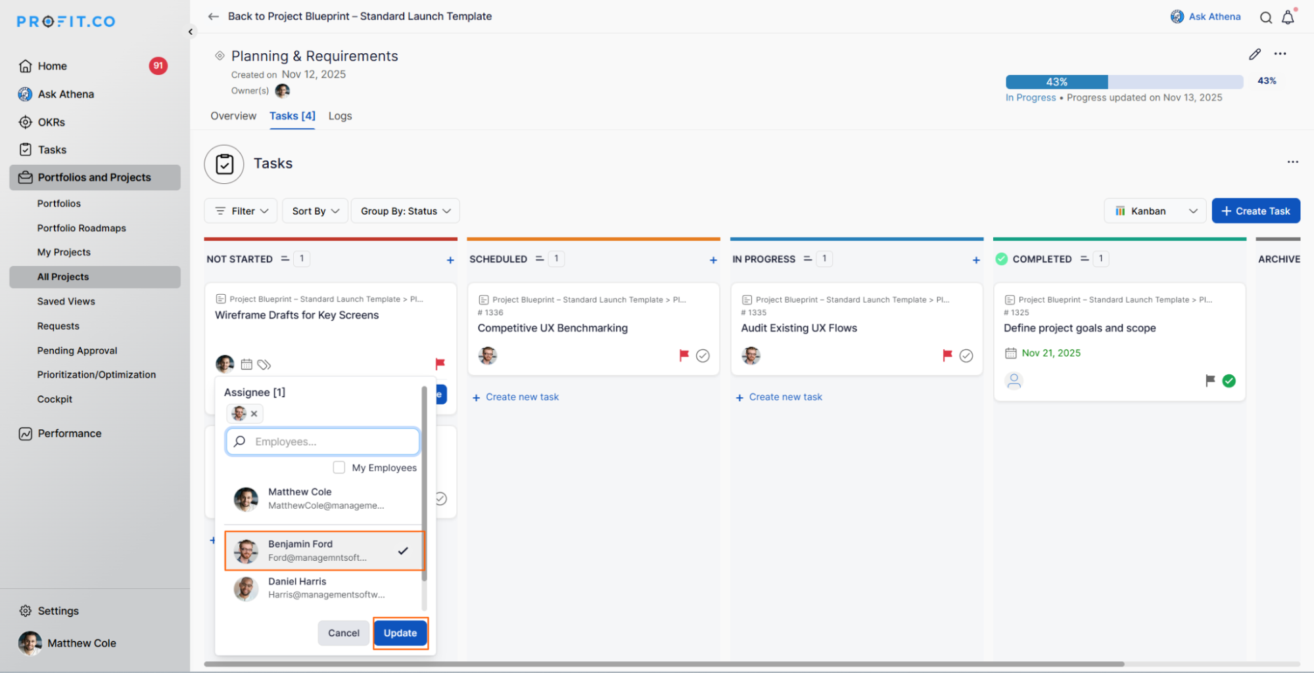This screenshot has width=1314, height=673.
Task: Add task to In Progress column with plus
Action: click(x=975, y=260)
